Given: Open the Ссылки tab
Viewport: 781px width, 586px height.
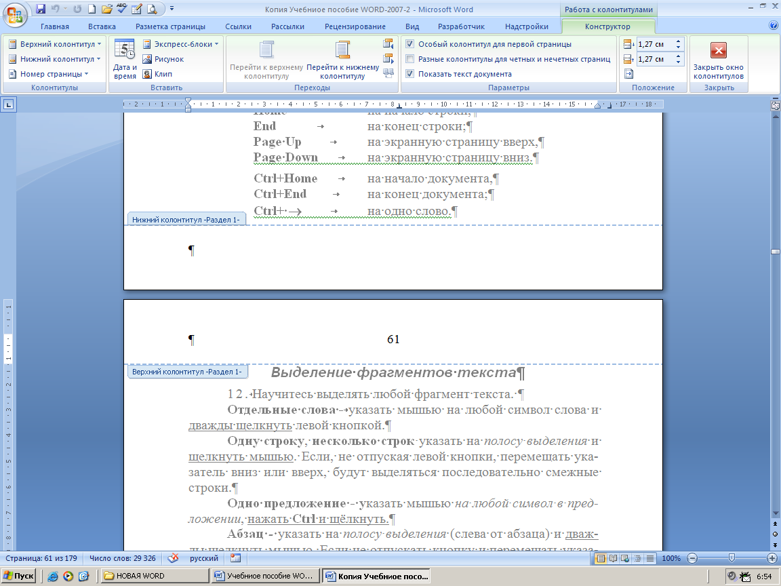Looking at the screenshot, I should click(238, 26).
